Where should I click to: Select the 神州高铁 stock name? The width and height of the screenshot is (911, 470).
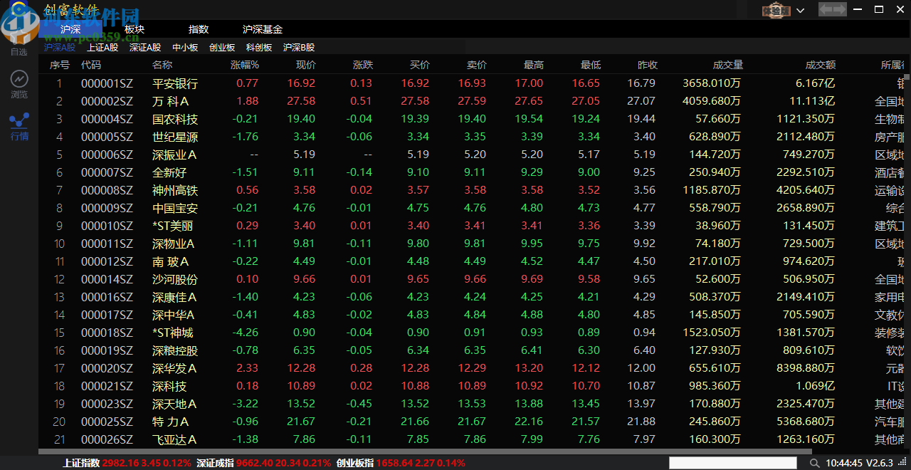tap(175, 190)
